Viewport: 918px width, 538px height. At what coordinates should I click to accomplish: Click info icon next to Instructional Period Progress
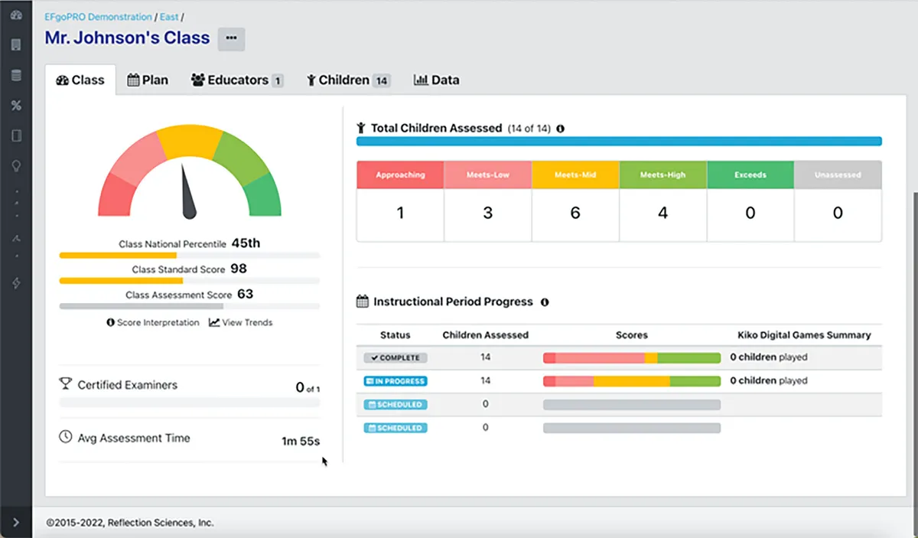pyautogui.click(x=545, y=302)
